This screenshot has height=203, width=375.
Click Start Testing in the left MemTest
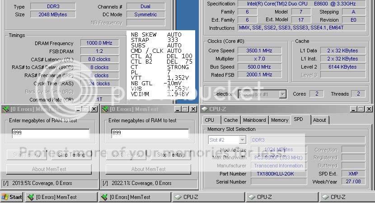(27, 155)
